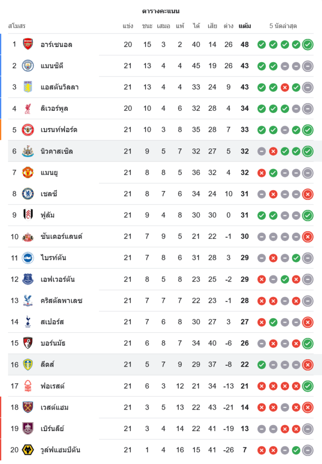Click the ชนะ column header
Image resolution: width=322 pixels, height=464 pixels.
click(147, 26)
